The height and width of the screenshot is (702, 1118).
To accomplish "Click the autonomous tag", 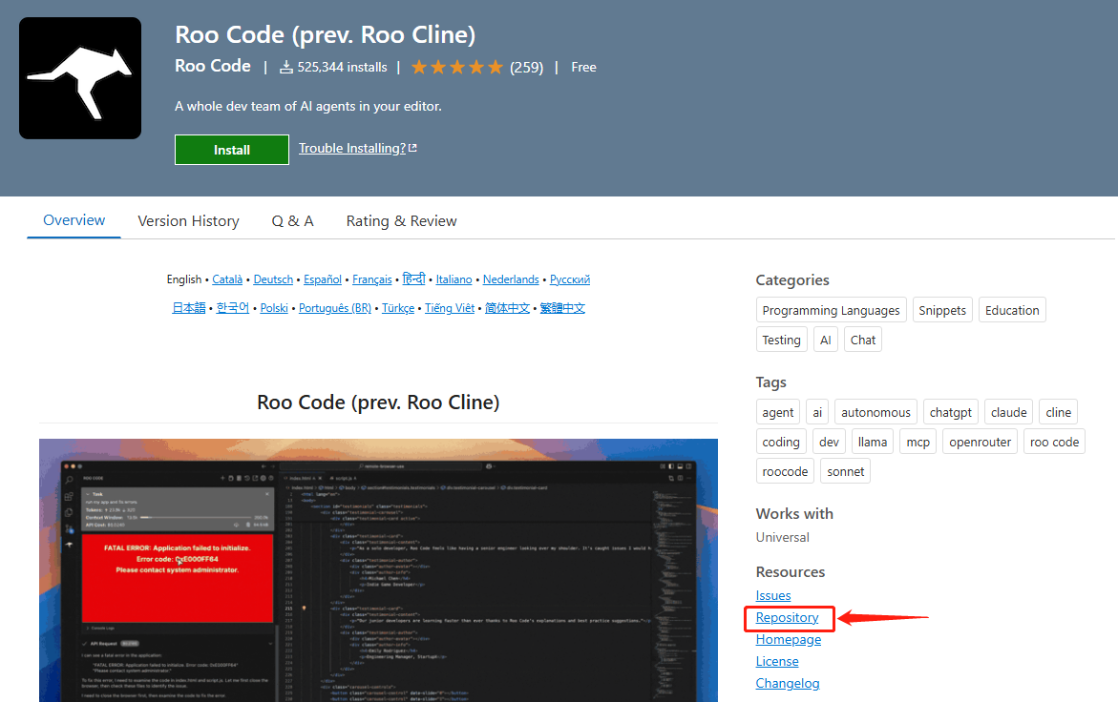I will point(875,412).
